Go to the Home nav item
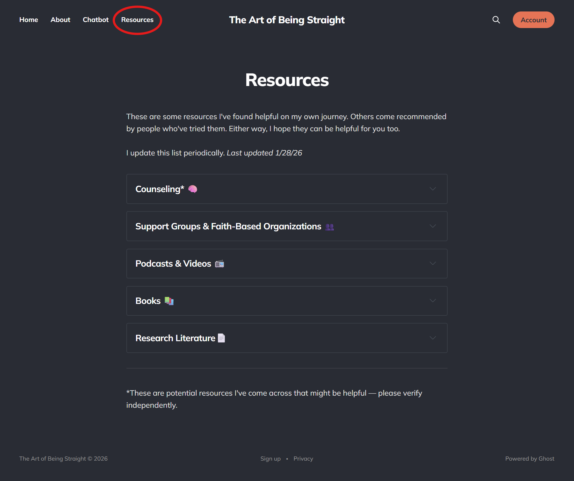This screenshot has height=481, width=574. (x=29, y=20)
